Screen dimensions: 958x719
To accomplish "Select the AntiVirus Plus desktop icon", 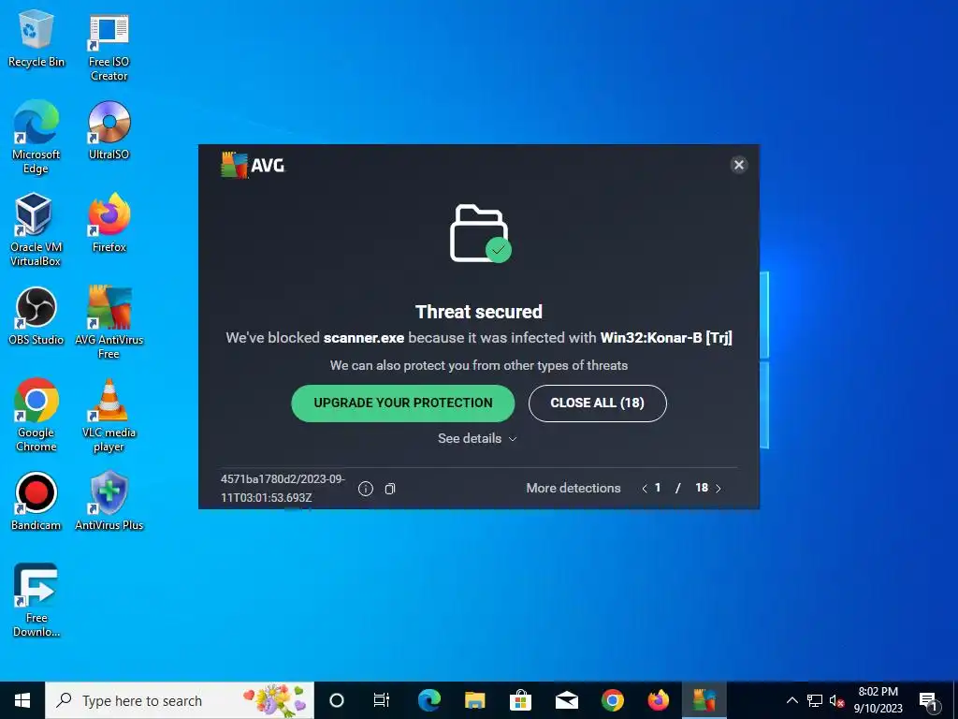I will pyautogui.click(x=109, y=502).
